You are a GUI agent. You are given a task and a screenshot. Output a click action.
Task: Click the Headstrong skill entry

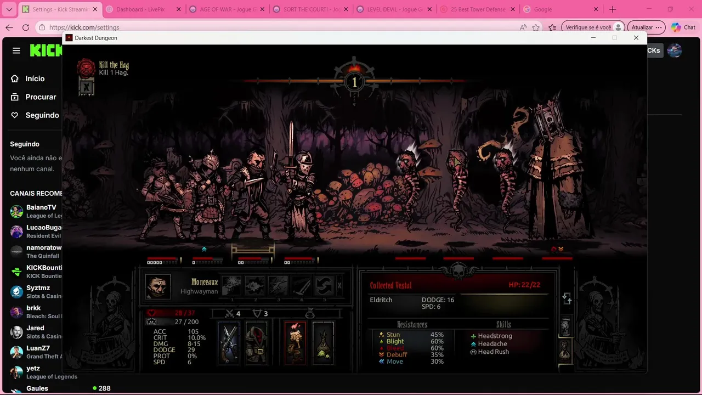coord(491,336)
